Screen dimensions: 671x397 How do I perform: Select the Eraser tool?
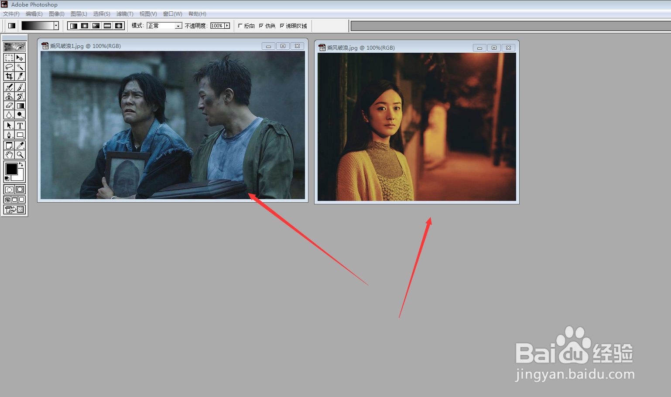(x=9, y=105)
